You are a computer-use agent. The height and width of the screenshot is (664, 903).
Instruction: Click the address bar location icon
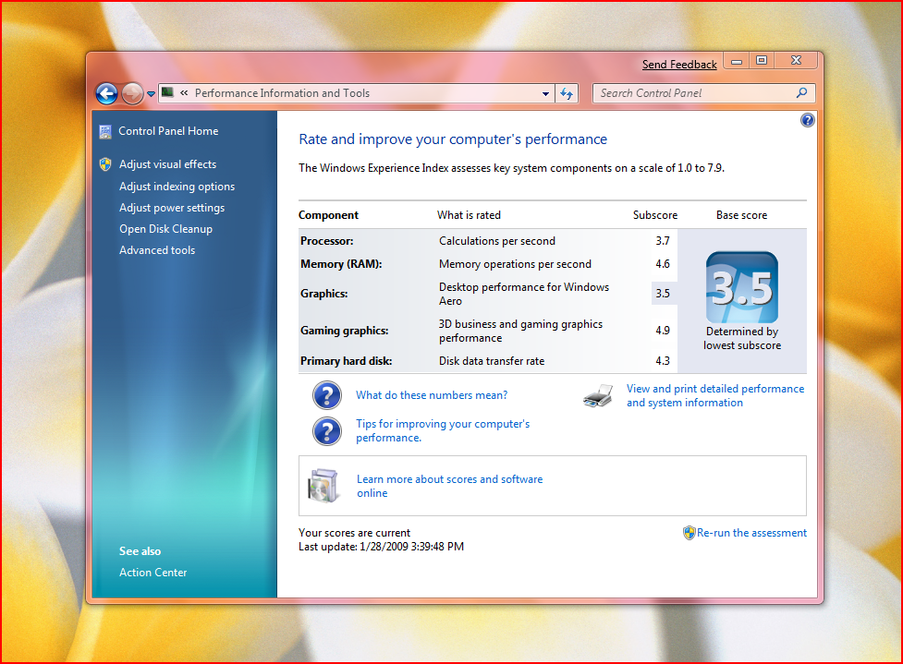[167, 92]
